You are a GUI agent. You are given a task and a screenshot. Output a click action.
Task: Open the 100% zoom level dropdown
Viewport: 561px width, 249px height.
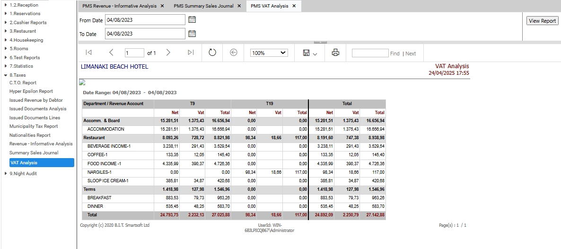click(x=269, y=53)
